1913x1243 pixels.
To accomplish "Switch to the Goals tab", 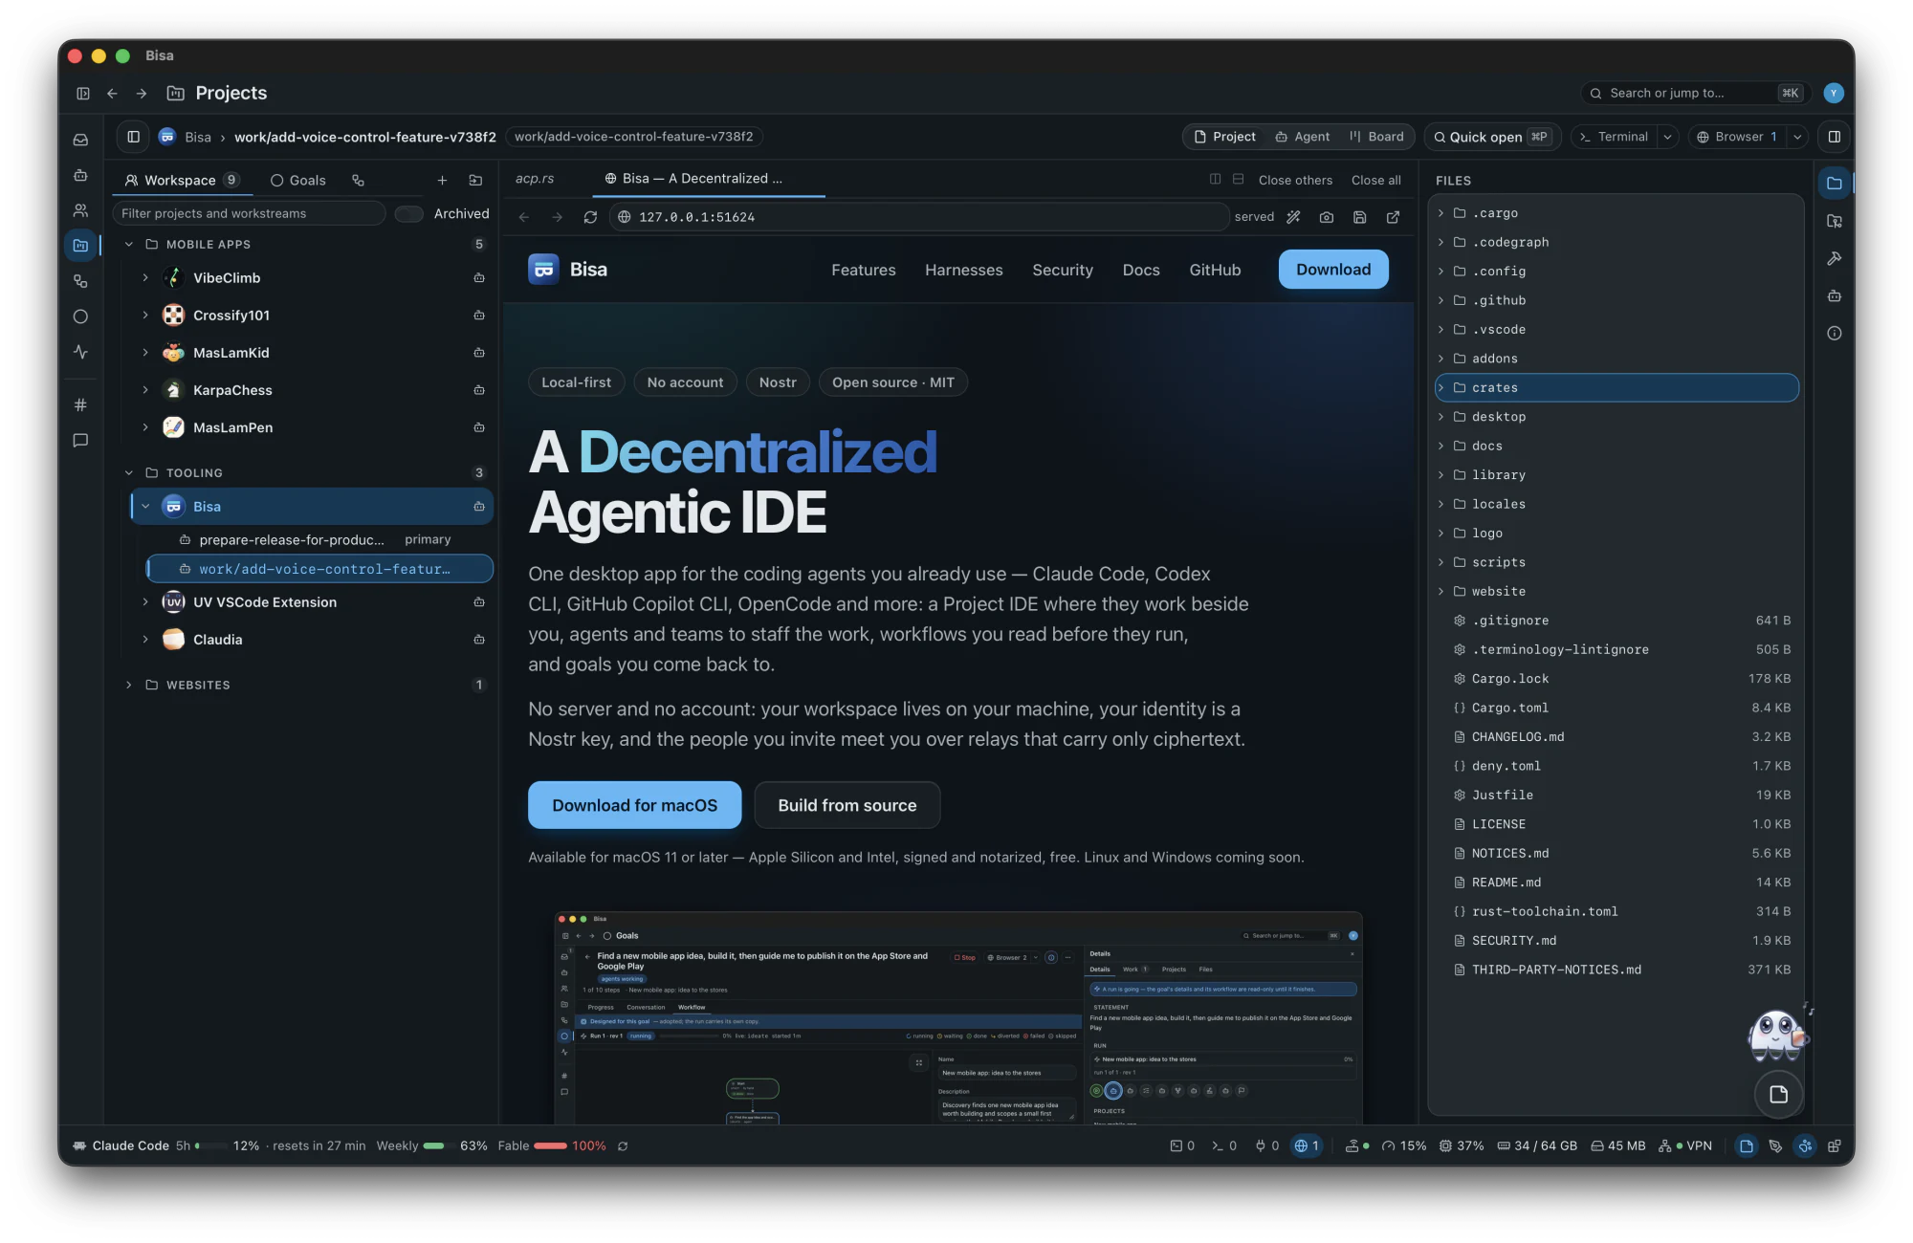I will pos(297,180).
